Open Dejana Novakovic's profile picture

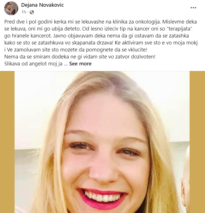click(11, 8)
